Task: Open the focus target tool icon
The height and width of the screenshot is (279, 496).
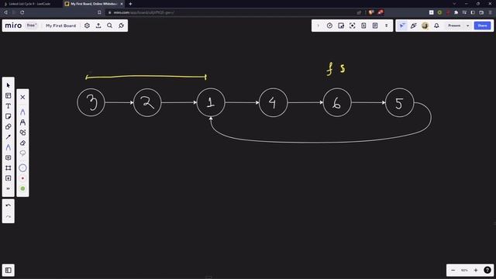Action: coord(353,26)
